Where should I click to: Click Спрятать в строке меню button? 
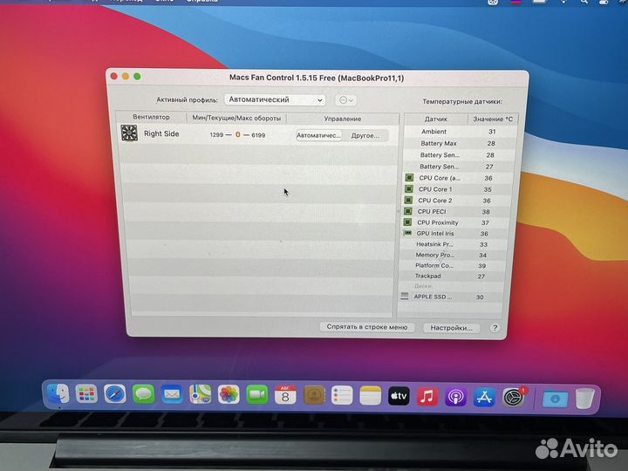click(x=367, y=327)
